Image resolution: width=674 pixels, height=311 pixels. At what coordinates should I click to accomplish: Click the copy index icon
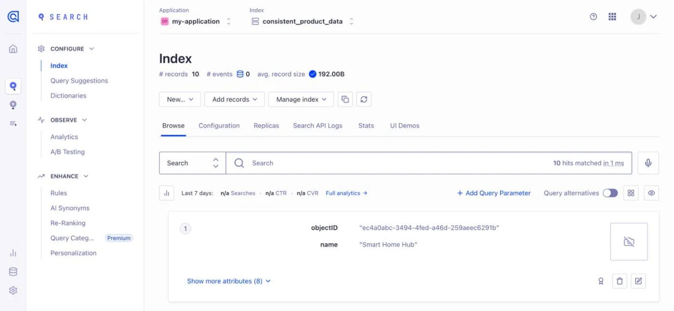[x=345, y=100]
